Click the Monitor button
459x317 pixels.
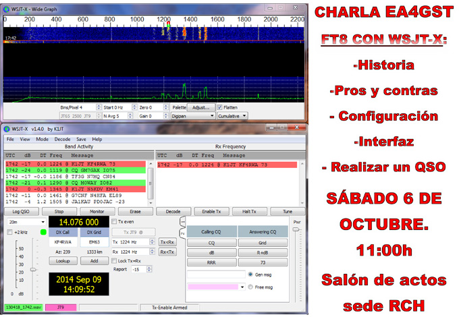coord(97,211)
